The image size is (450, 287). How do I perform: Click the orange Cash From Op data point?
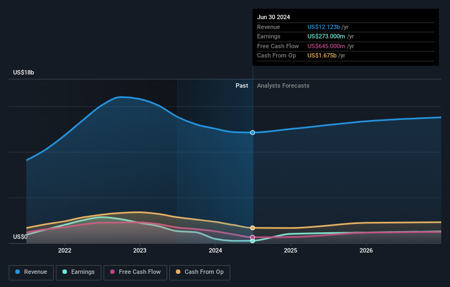pos(253,228)
